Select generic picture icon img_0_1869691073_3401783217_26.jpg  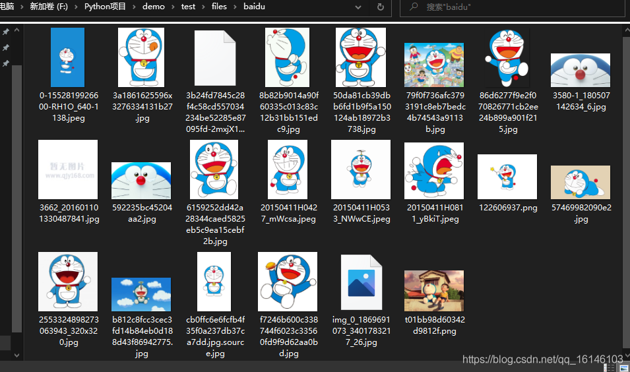tap(362, 282)
